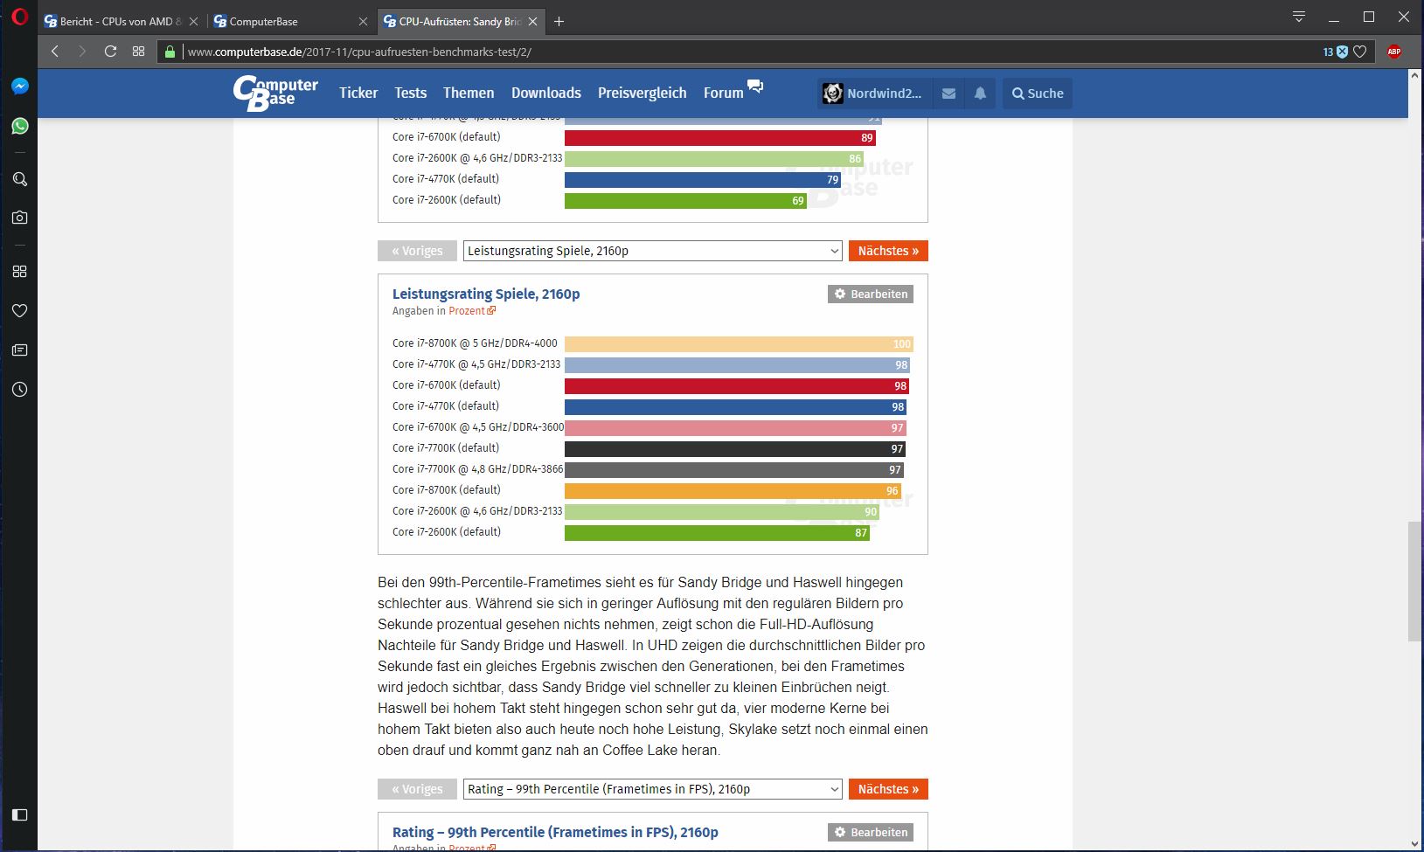
Task: Open the Themen menu item
Action: (469, 94)
